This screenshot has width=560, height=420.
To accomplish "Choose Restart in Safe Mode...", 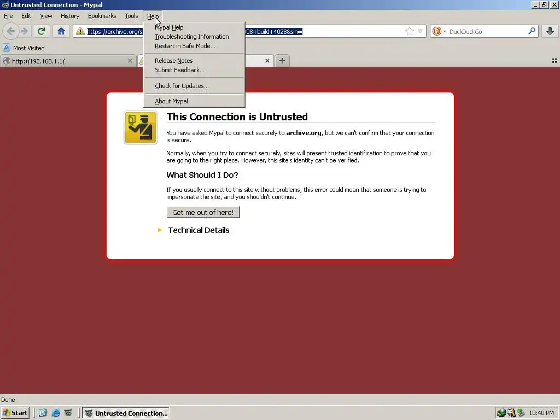I will 194,46.
